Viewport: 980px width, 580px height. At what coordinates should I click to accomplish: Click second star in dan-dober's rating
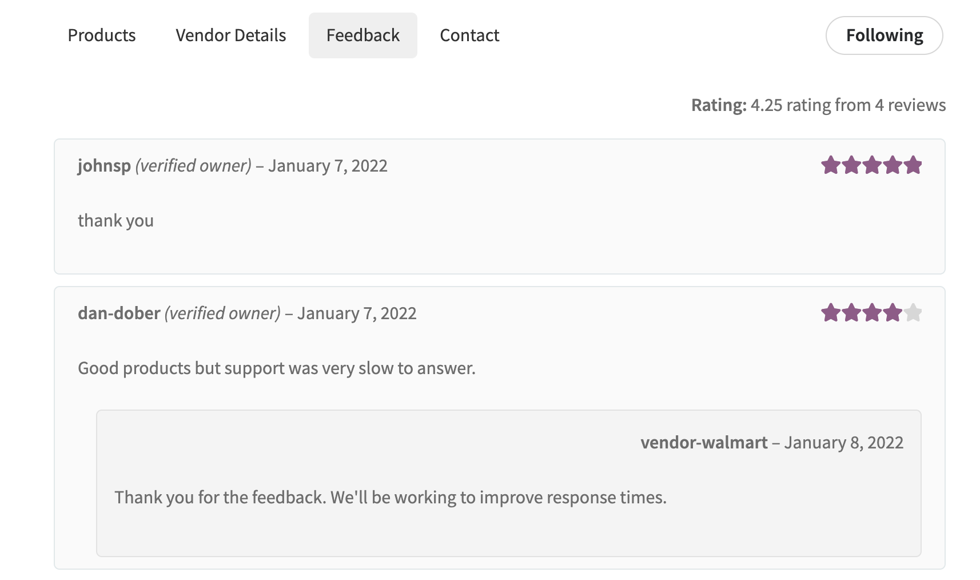coord(851,313)
